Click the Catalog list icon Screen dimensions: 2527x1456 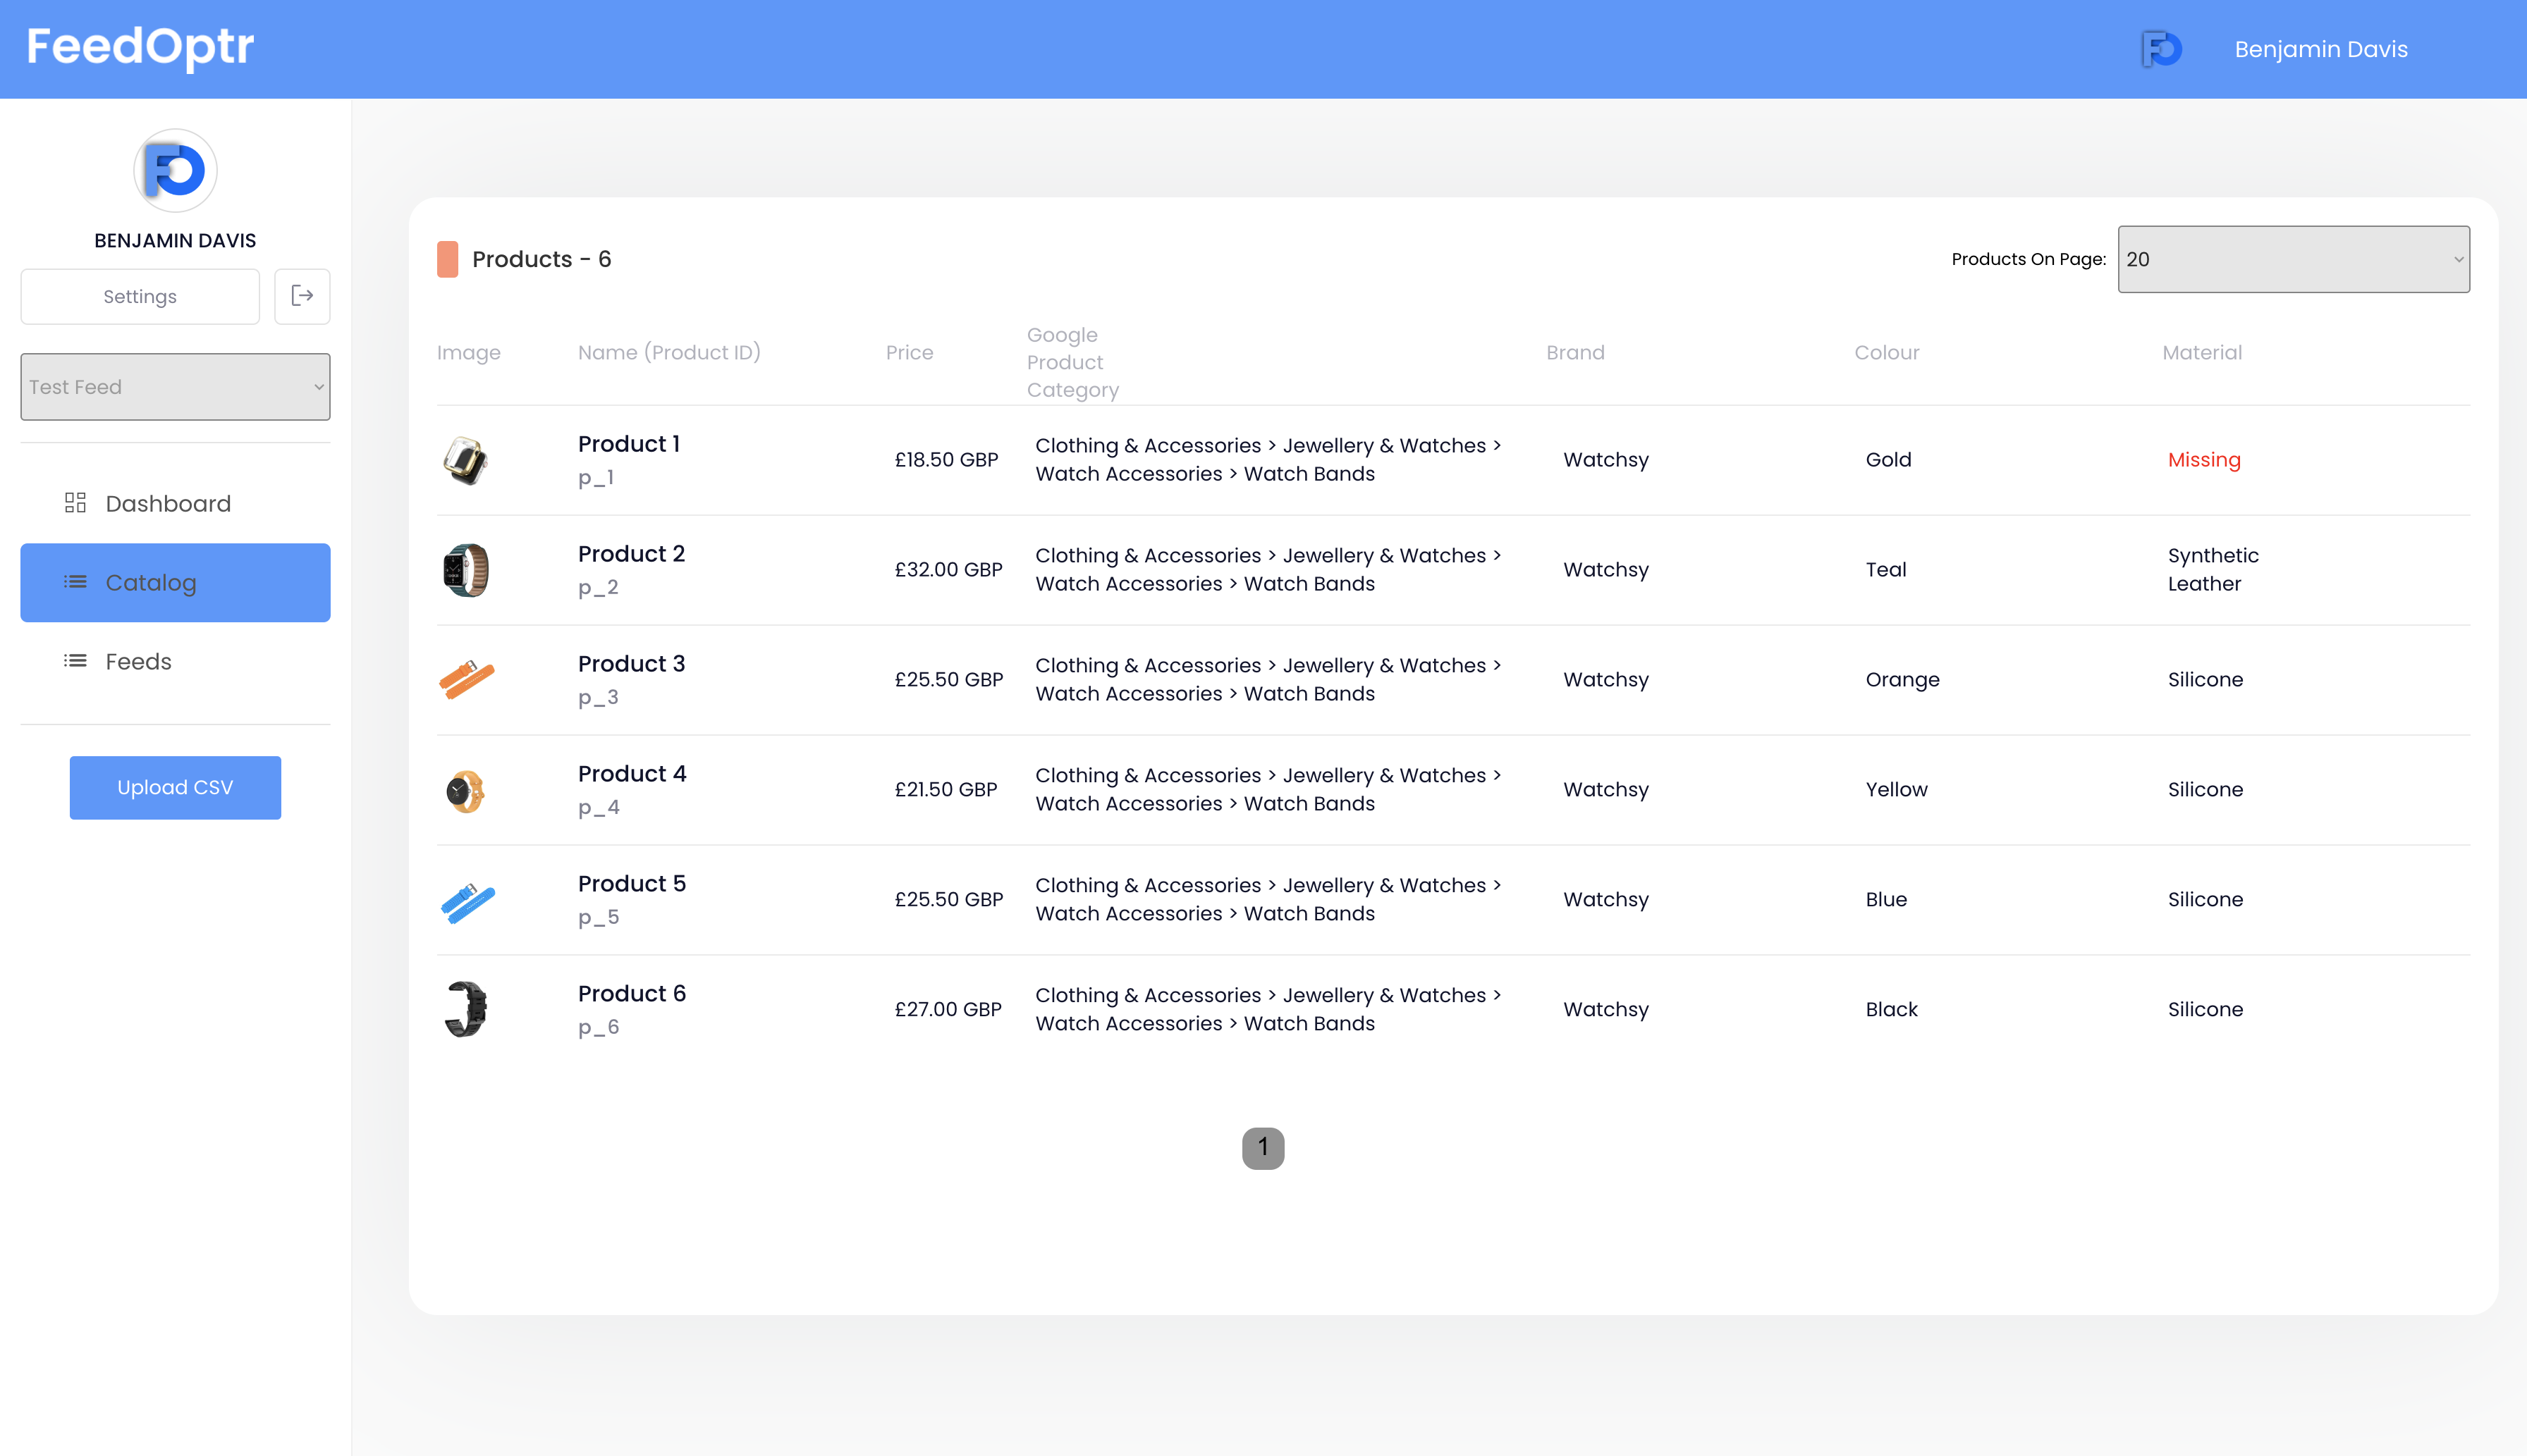pos(75,582)
